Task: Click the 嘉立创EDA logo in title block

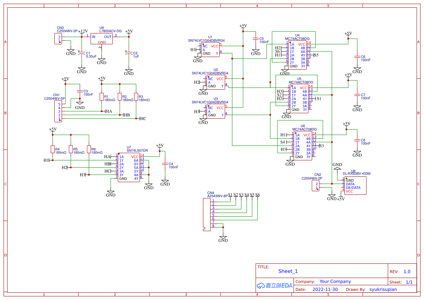Action: tap(274, 285)
